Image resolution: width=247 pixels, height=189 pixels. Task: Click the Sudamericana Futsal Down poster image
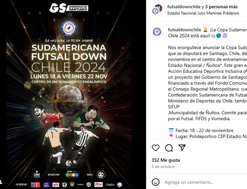69,94
